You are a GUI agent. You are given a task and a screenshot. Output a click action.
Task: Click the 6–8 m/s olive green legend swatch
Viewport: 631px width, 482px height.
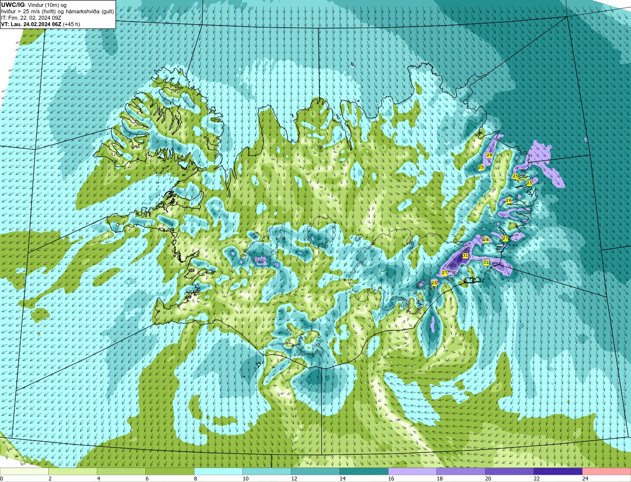170,472
